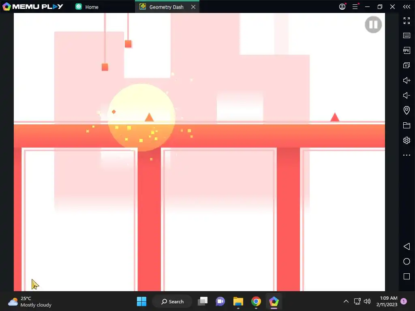The width and height of the screenshot is (415, 311).
Task: Open the MEmu account profile
Action: [x=342, y=6]
